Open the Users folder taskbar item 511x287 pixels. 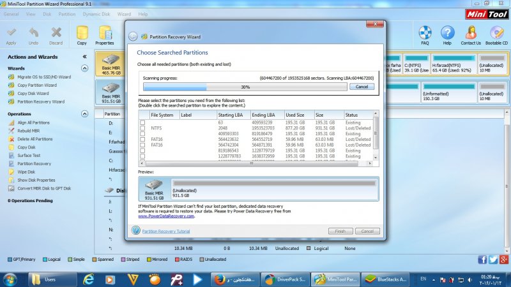pos(52,279)
